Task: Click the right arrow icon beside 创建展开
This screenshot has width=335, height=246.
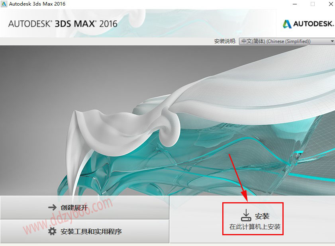Action: (x=52, y=207)
